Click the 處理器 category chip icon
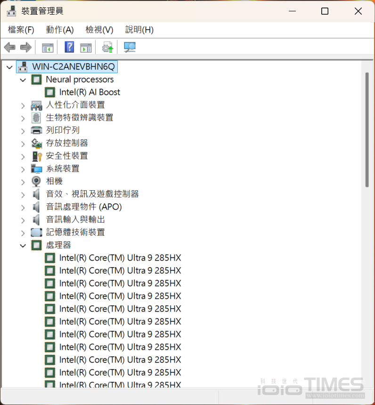 point(36,245)
